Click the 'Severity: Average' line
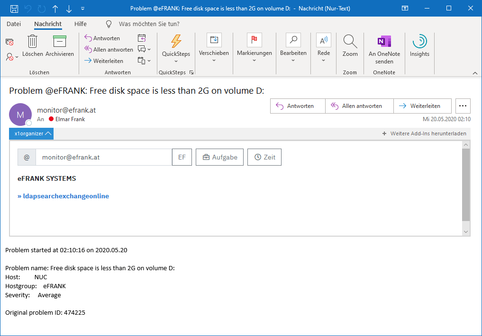The height and width of the screenshot is (336, 482). pyautogui.click(x=33, y=295)
